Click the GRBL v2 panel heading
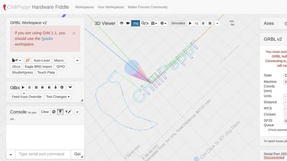Viewport: 287px width, 161px height. (273, 39)
